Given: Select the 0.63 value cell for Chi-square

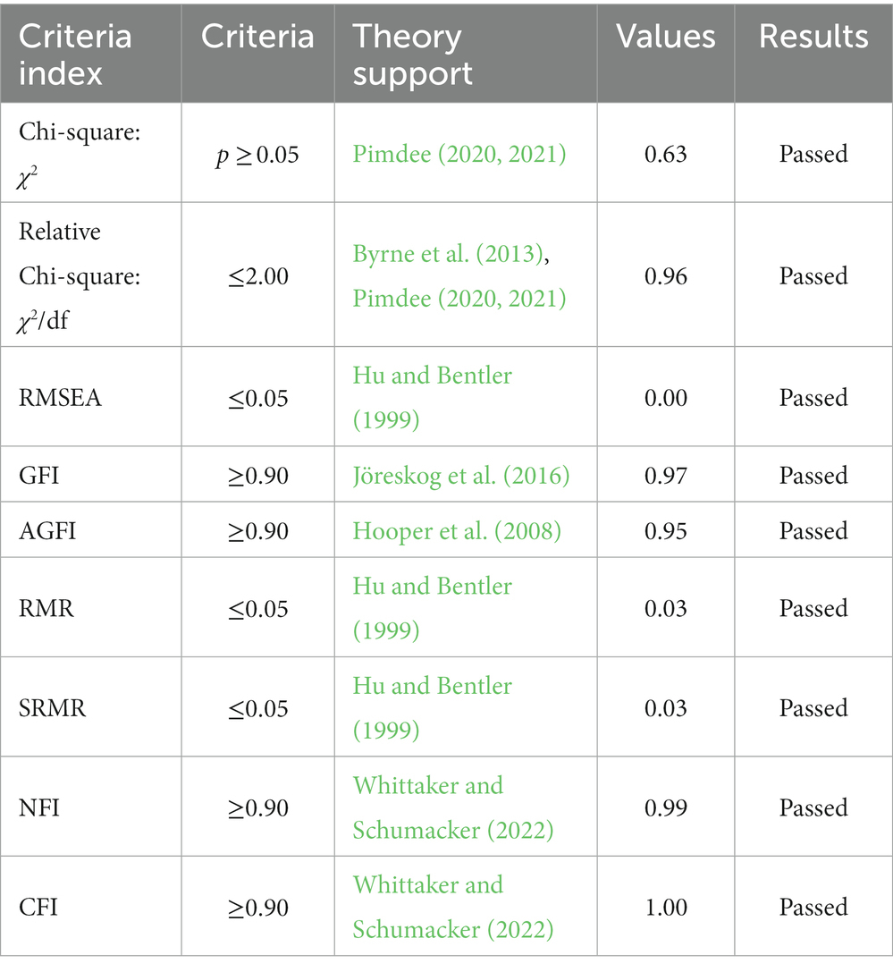Looking at the screenshot, I should pyautogui.click(x=666, y=154).
